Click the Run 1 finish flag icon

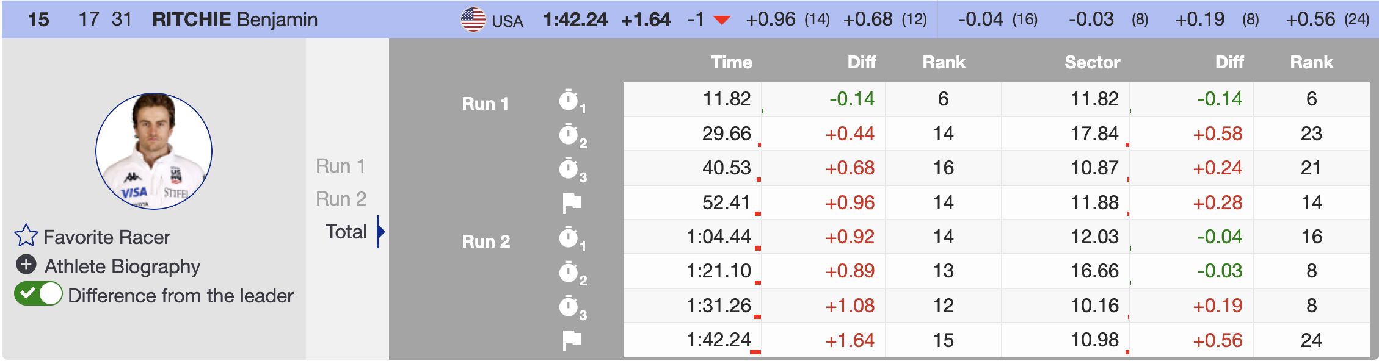point(572,203)
